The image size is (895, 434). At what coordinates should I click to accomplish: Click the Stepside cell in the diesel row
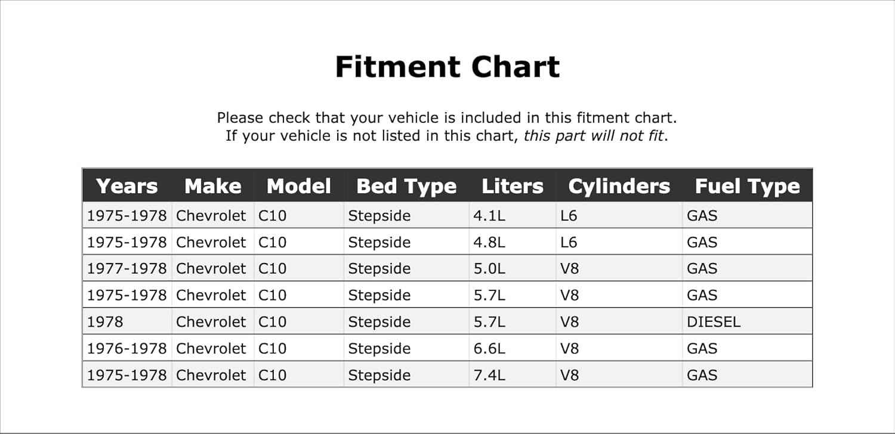click(x=379, y=322)
